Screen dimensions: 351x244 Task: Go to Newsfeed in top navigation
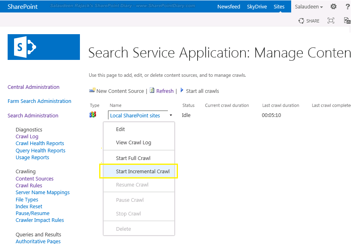point(229,7)
